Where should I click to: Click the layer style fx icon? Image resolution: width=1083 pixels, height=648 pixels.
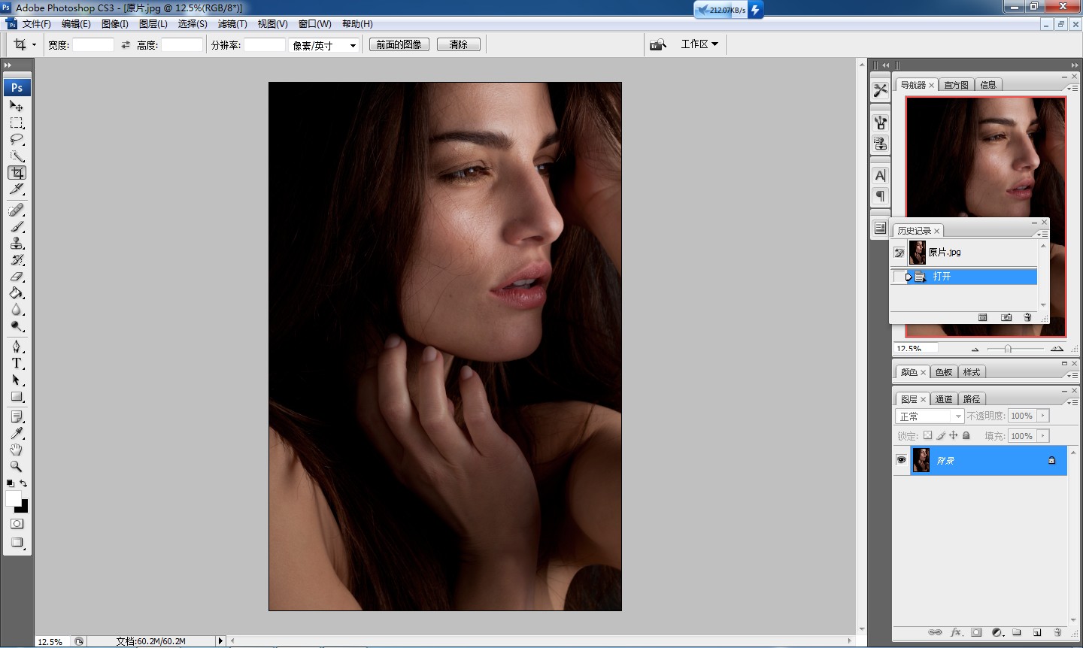[956, 632]
